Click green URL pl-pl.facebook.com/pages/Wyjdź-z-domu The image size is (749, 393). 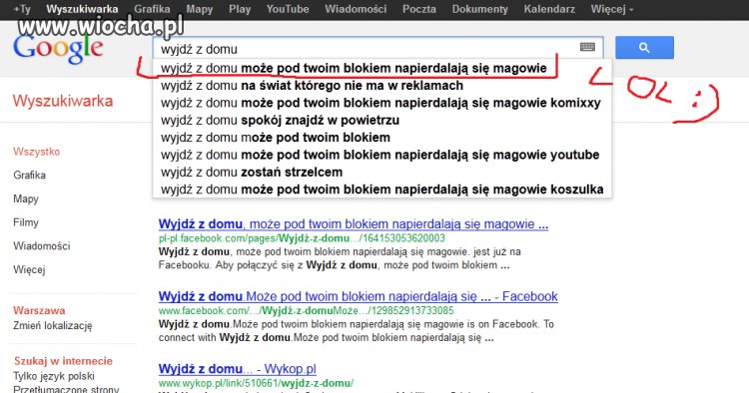coord(302,238)
